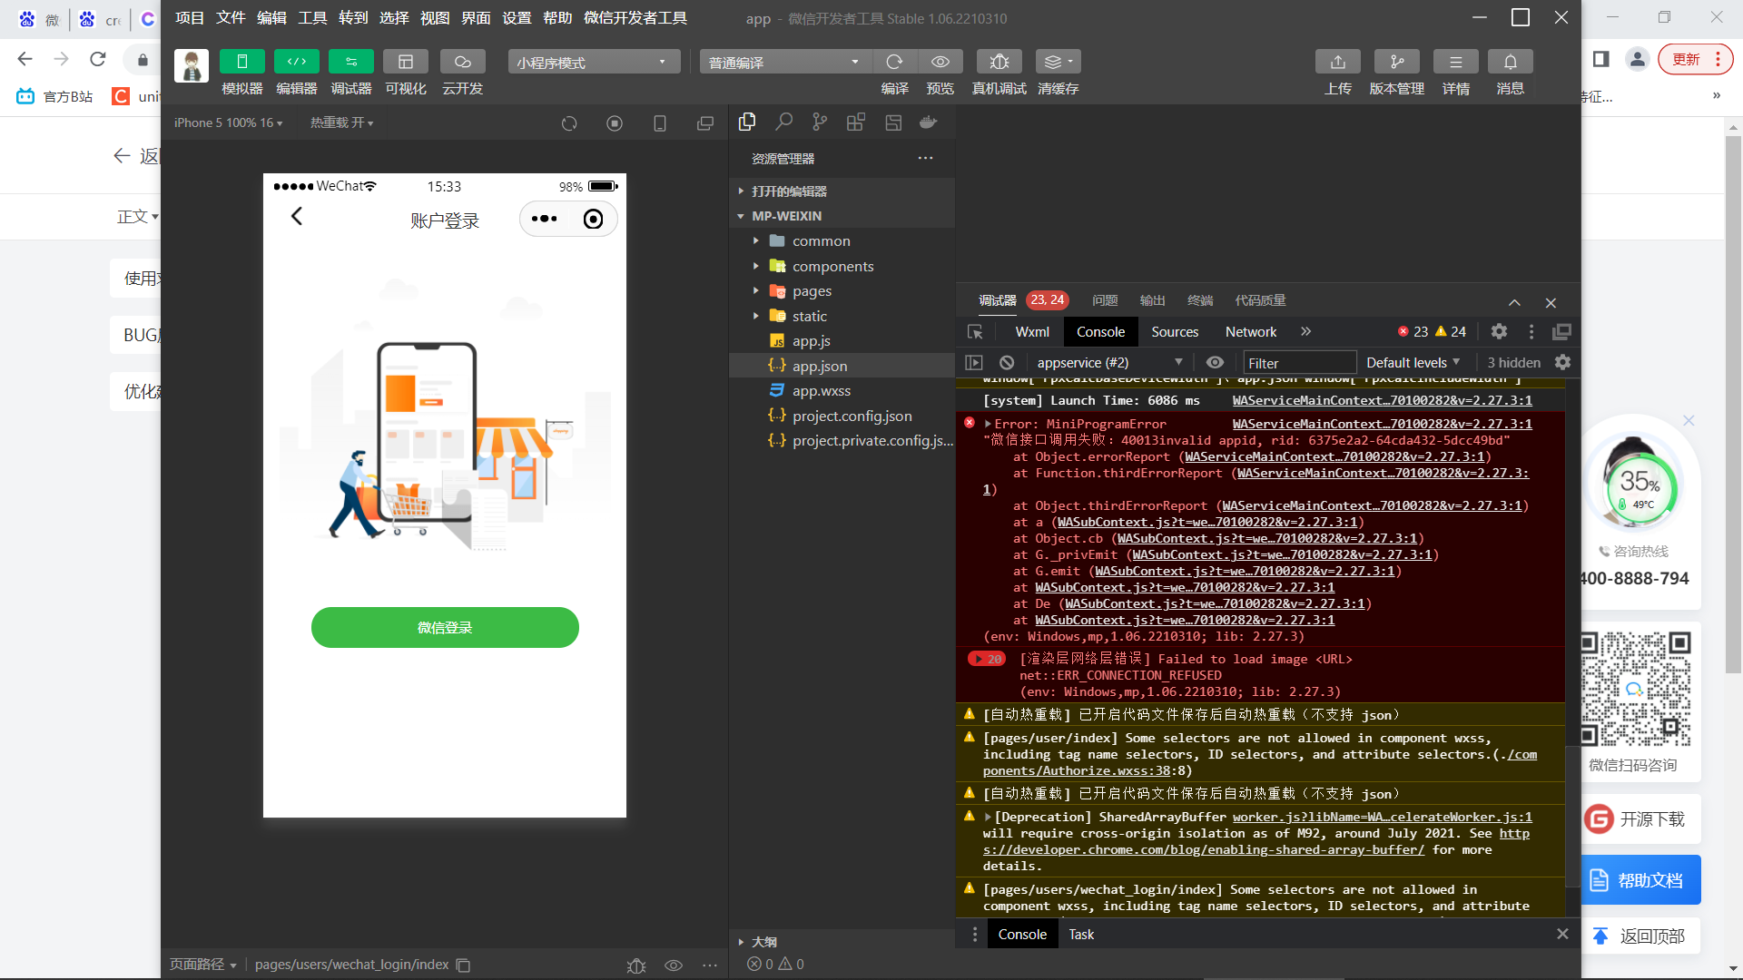Open search in the editor sidebar
The image size is (1743, 980).
coord(783,122)
